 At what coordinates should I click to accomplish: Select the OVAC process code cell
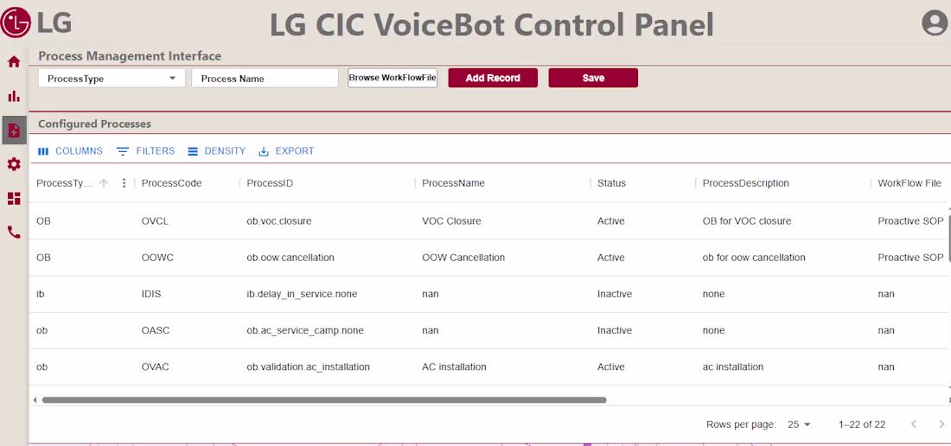(x=156, y=366)
